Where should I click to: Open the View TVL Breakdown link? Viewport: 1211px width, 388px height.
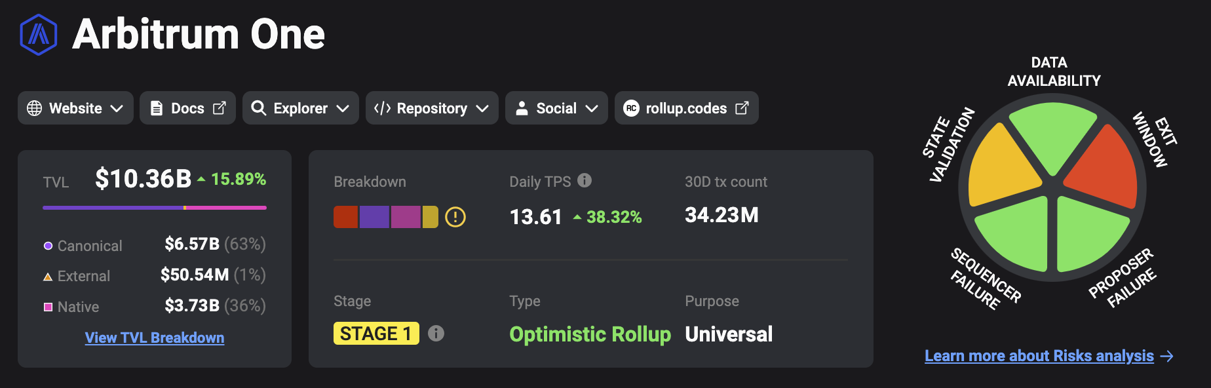point(155,338)
